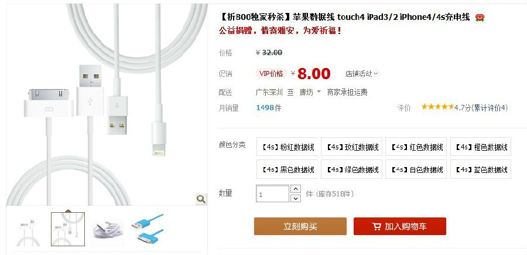Expand the 店铺活动 dropdown
Image resolution: width=527 pixels, height=255 pixels.
[362, 74]
